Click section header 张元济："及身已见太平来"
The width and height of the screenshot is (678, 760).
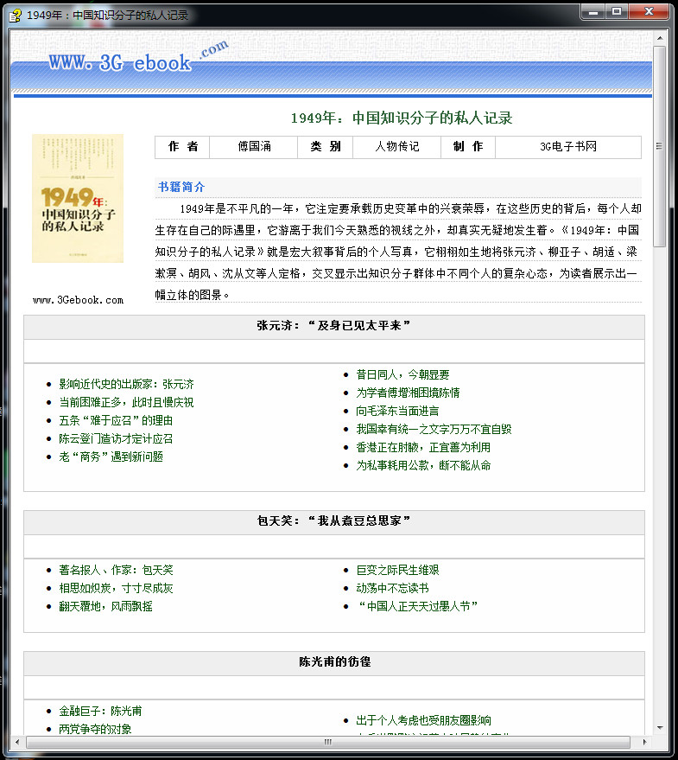[333, 326]
